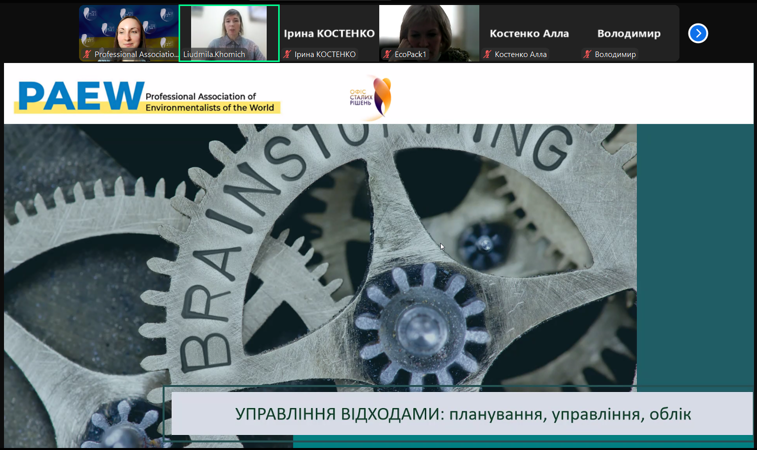Click the dark teal panel right of image
Screen dimensions: 757x450
click(x=694, y=250)
